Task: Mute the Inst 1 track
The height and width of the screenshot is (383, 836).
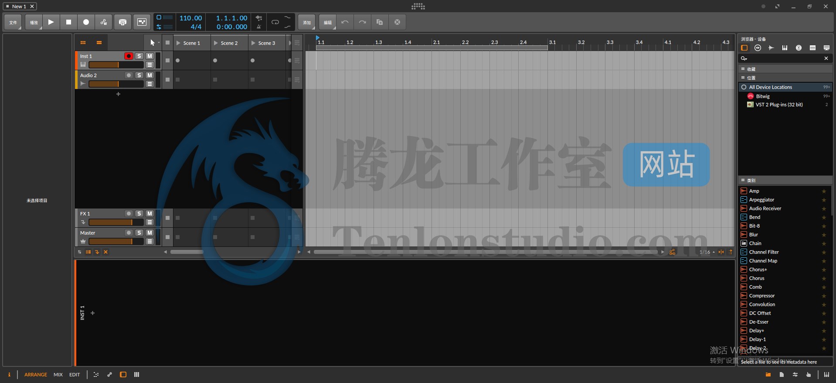Action: tap(150, 56)
